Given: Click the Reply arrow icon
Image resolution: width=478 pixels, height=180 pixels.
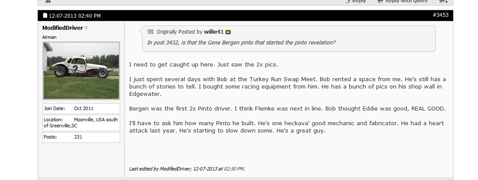Looking at the screenshot, I should click(347, 1).
